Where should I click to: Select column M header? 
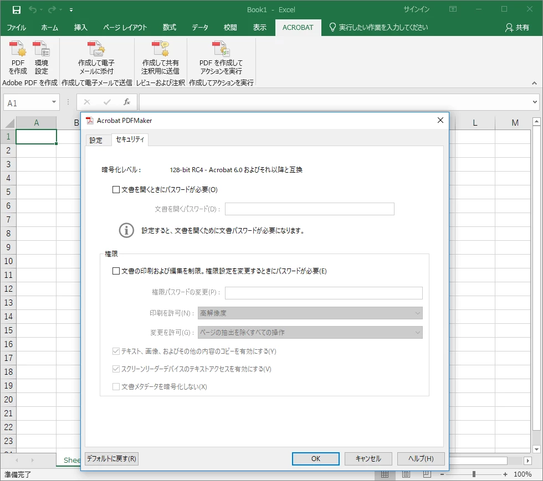click(515, 123)
